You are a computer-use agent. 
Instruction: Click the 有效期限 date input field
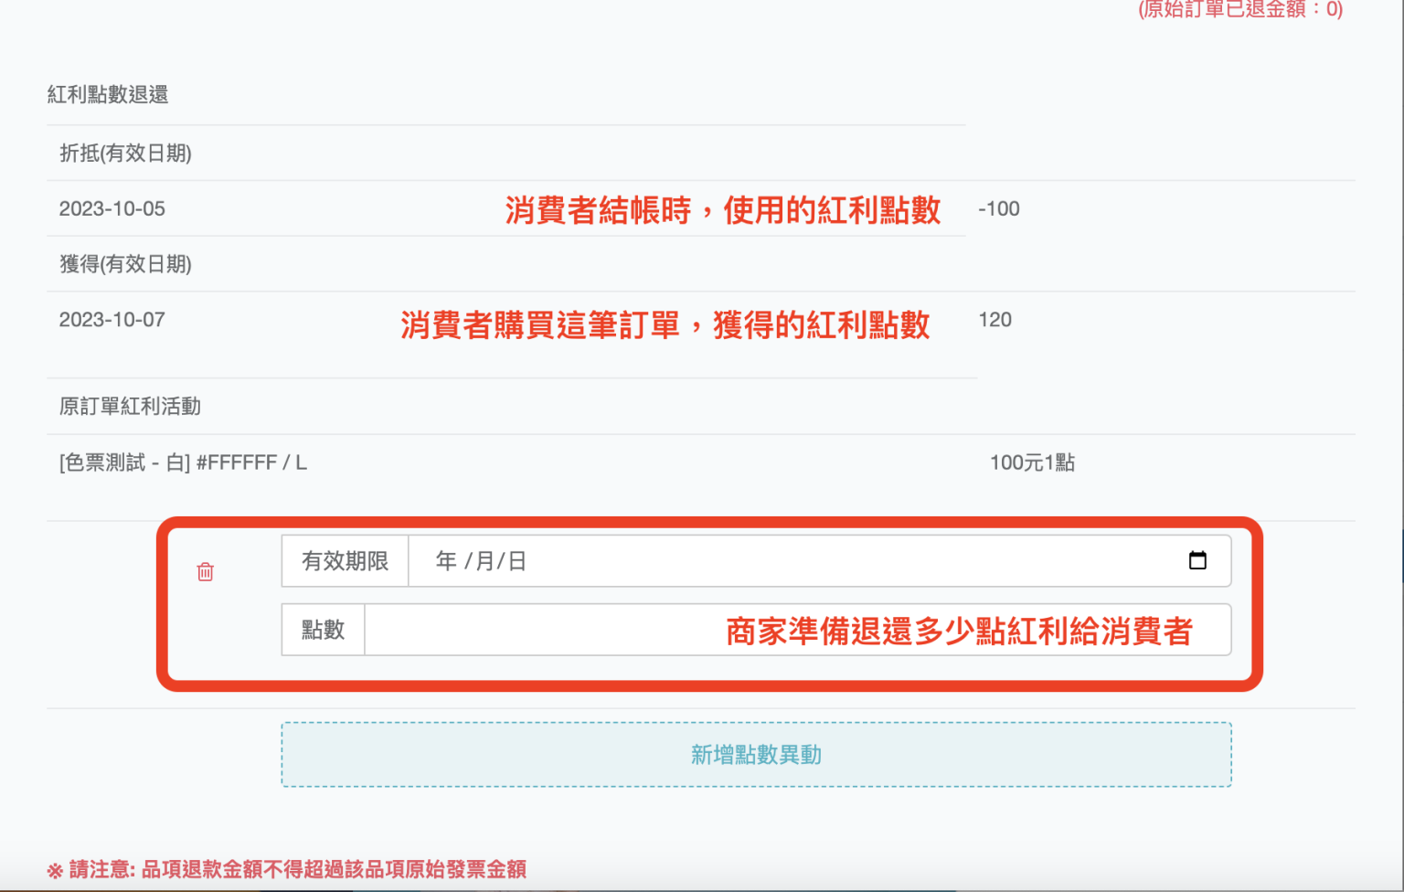(x=731, y=561)
